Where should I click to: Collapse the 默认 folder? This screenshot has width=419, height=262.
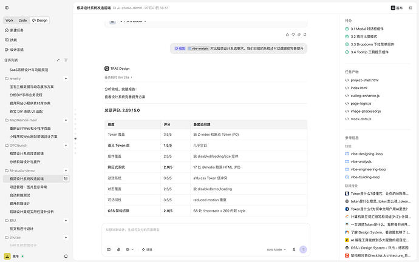(x=11, y=220)
